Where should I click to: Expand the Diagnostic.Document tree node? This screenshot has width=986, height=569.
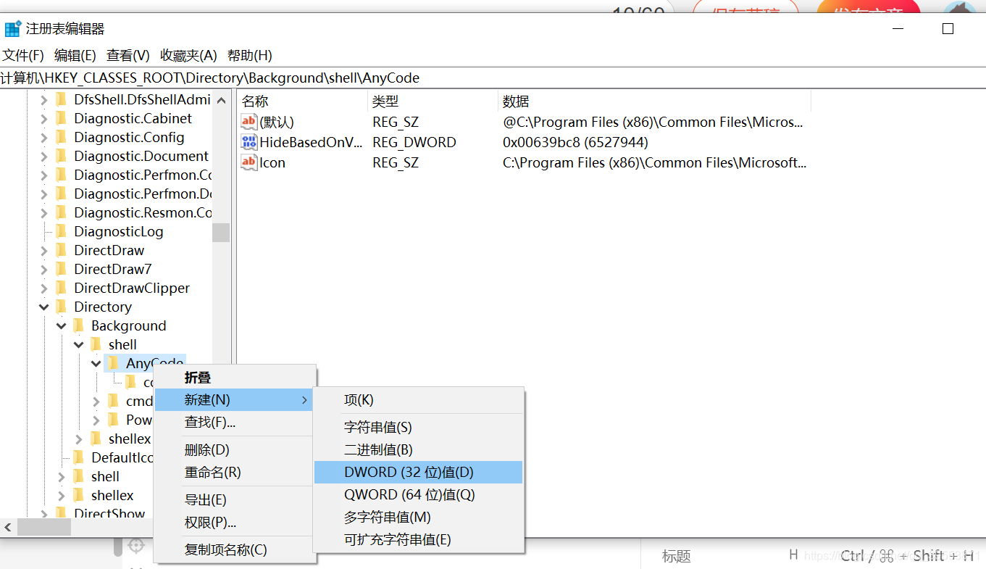[44, 156]
